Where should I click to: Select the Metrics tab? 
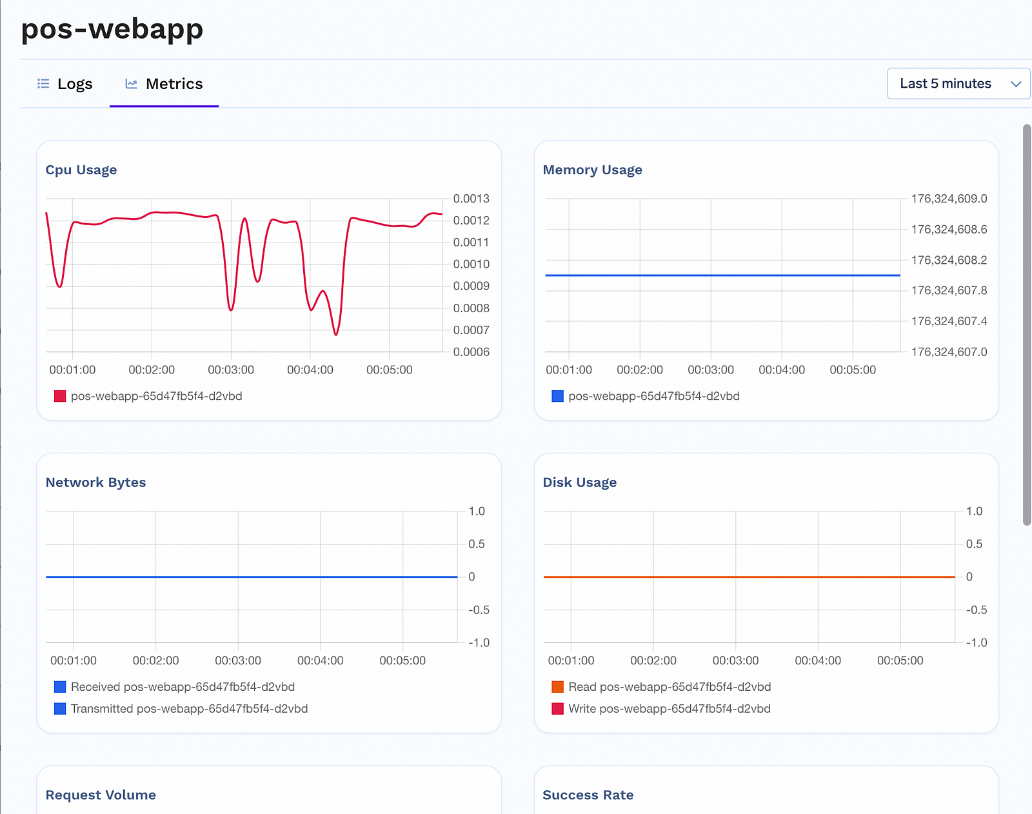(174, 83)
